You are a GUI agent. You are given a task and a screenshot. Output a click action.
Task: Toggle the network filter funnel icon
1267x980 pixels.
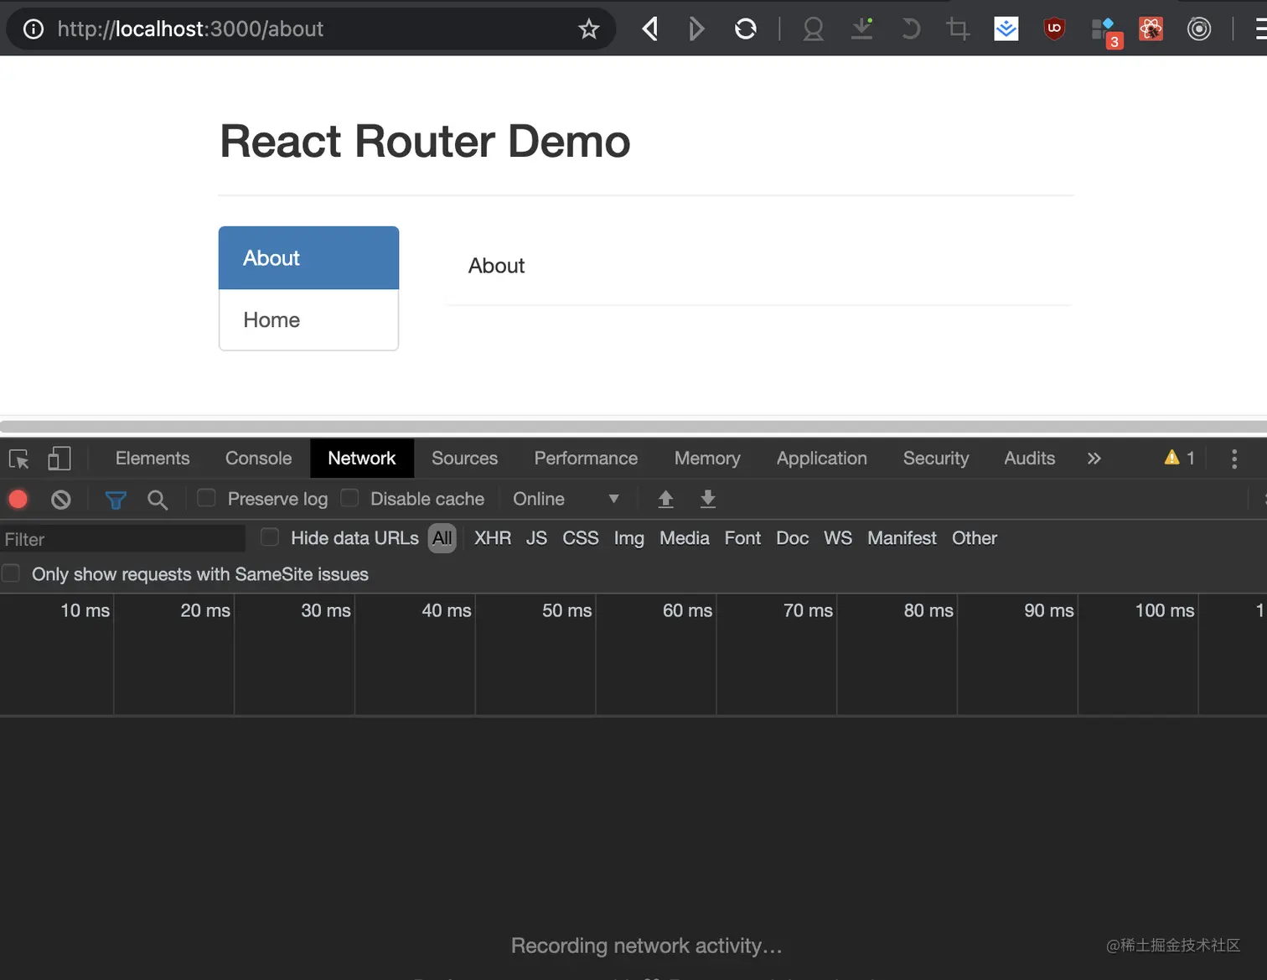click(116, 500)
